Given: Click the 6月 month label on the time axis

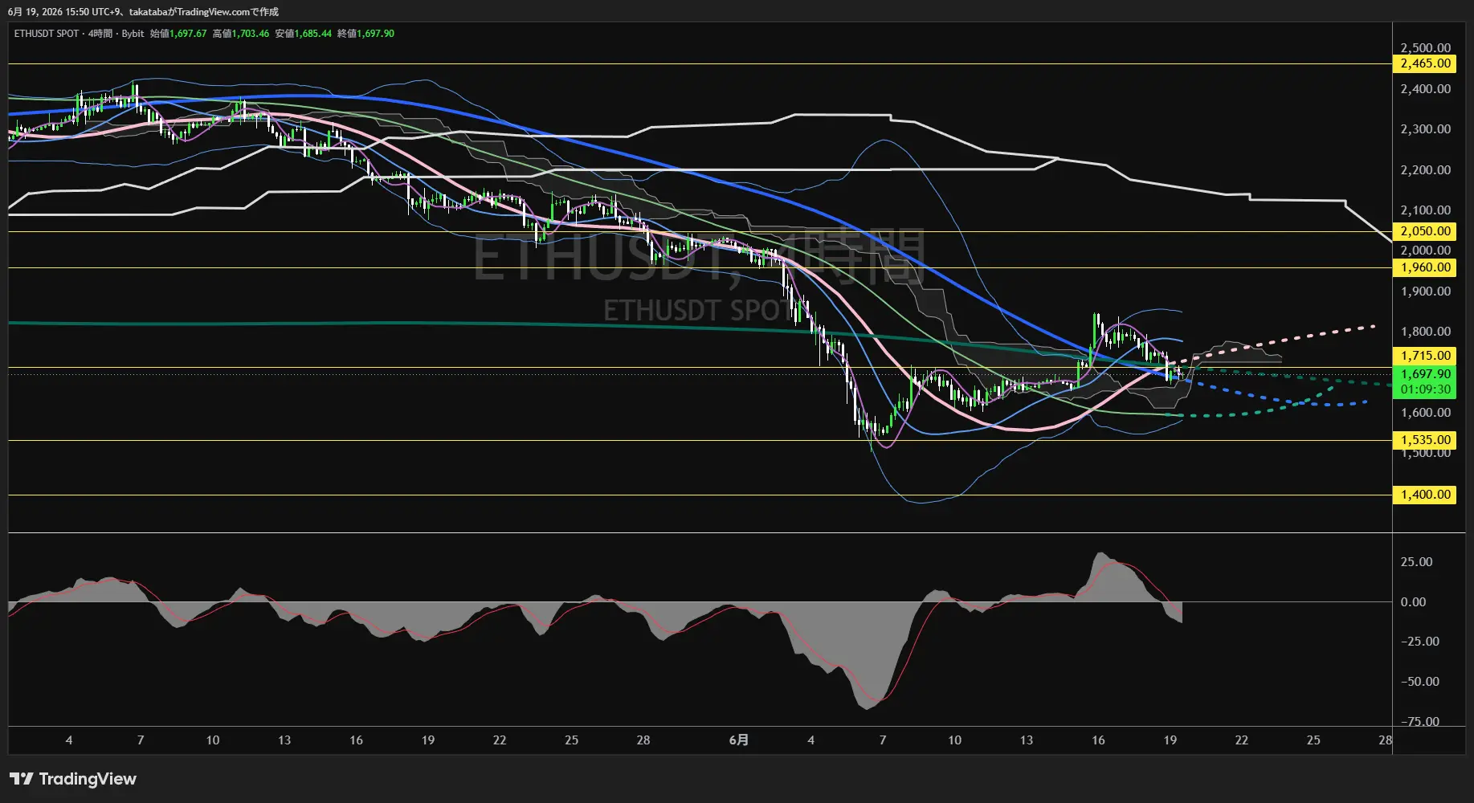Looking at the screenshot, I should 739,740.
